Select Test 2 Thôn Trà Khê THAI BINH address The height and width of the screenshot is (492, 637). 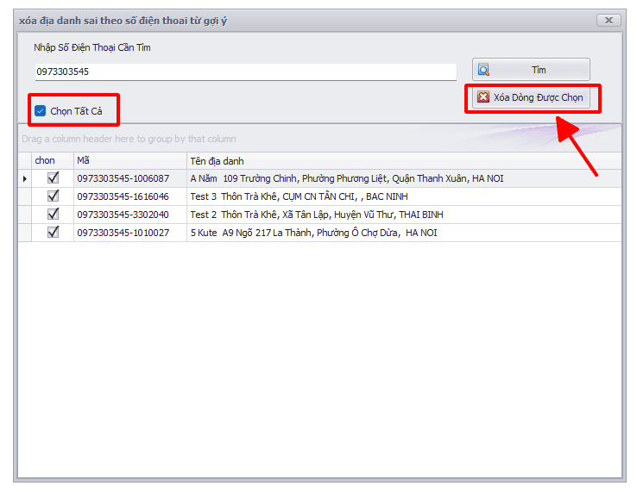(404, 215)
